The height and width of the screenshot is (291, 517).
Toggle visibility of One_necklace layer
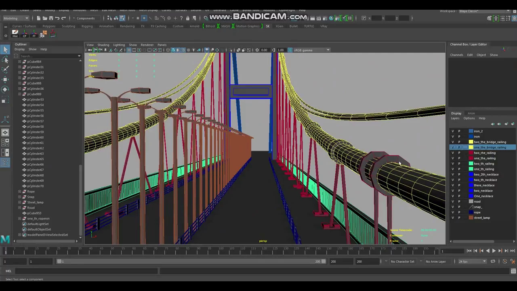(452, 196)
